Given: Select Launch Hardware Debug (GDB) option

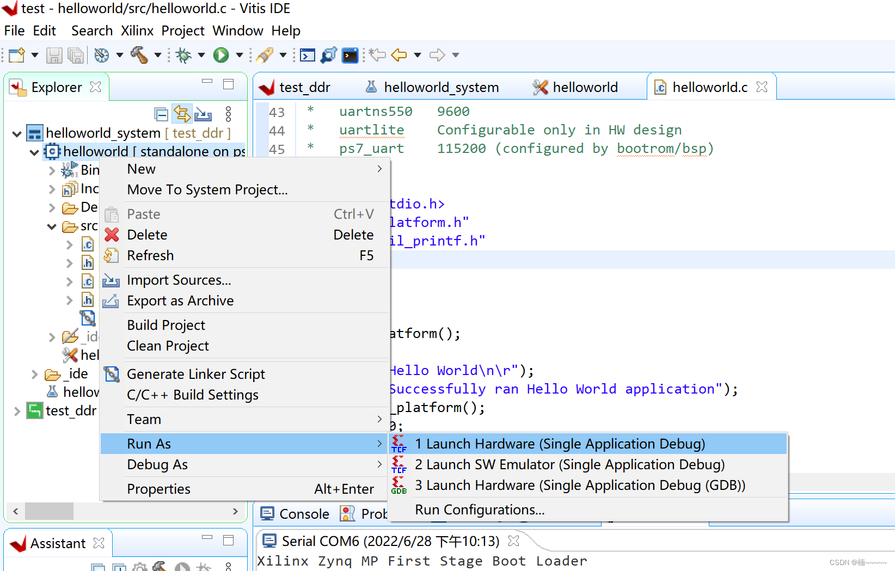Looking at the screenshot, I should (588, 485).
